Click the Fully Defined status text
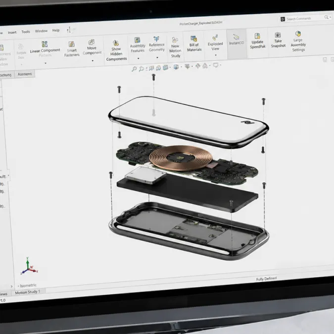This screenshot has height=334, width=334. [266, 279]
